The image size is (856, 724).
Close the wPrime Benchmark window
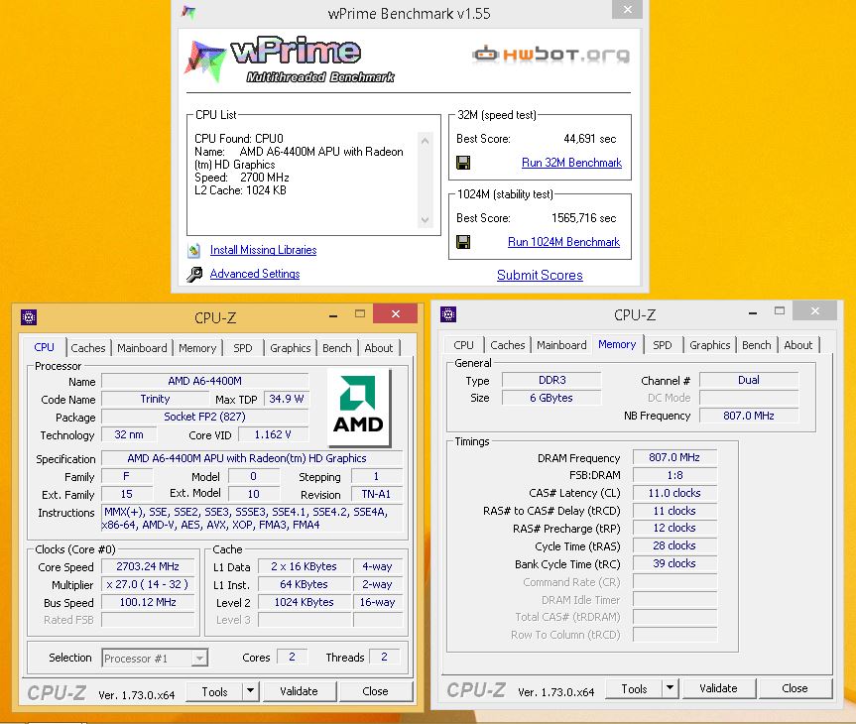tap(627, 9)
